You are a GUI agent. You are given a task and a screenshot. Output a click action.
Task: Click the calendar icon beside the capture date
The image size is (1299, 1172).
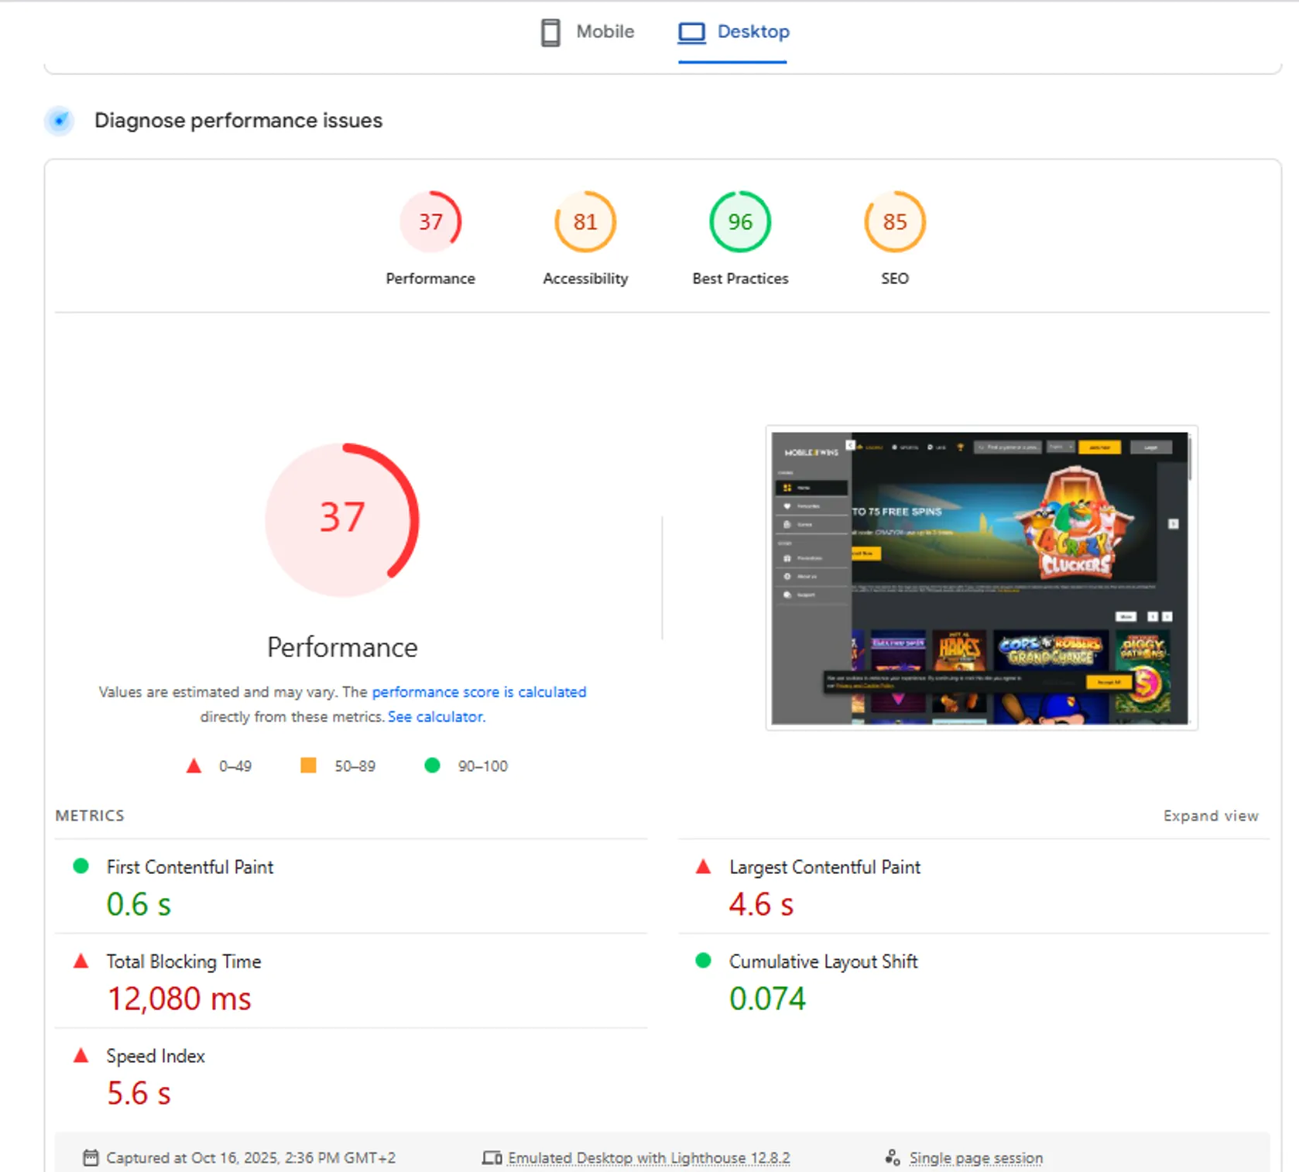coord(91,1157)
